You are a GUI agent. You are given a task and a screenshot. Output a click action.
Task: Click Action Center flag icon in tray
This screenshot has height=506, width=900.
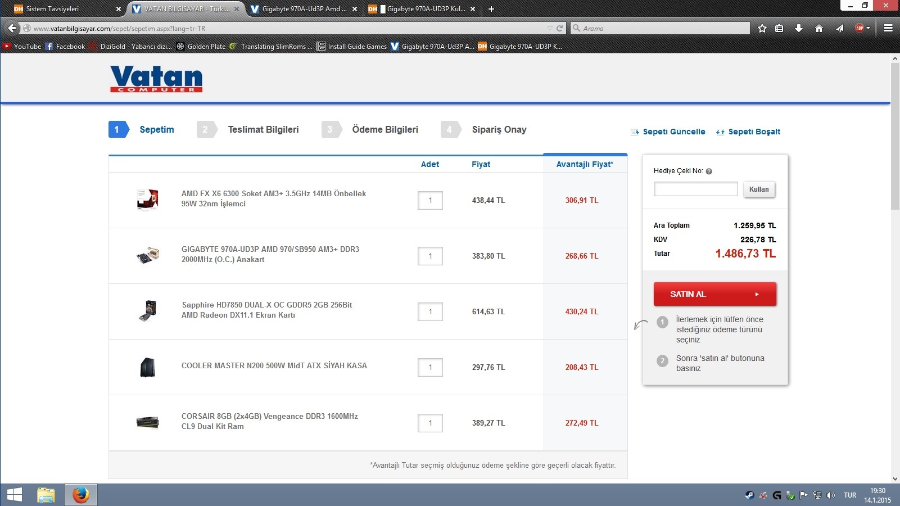(804, 495)
